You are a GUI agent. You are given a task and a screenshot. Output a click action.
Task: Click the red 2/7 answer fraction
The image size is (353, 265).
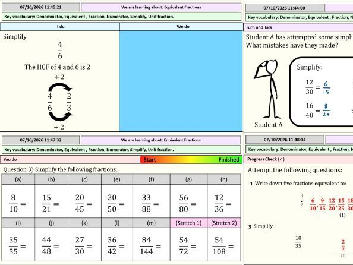click(343, 245)
